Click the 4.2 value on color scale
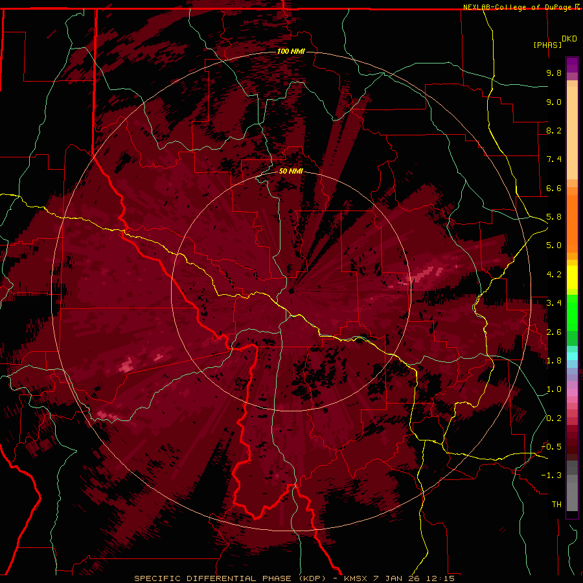 pos(554,275)
